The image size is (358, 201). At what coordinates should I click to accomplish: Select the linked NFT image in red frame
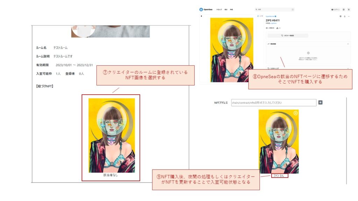point(112,135)
